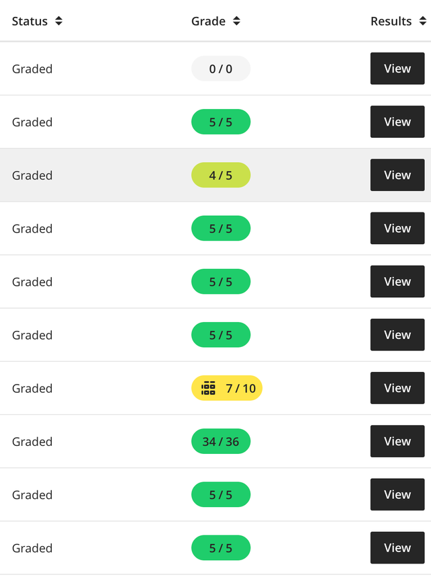Click View in the last table row

coord(397,548)
